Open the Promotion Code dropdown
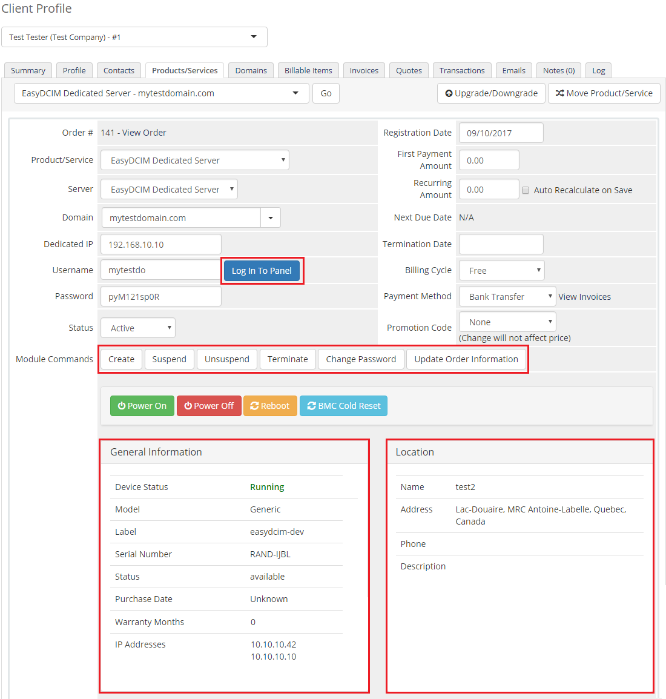The width and height of the screenshot is (666, 699). 507,322
